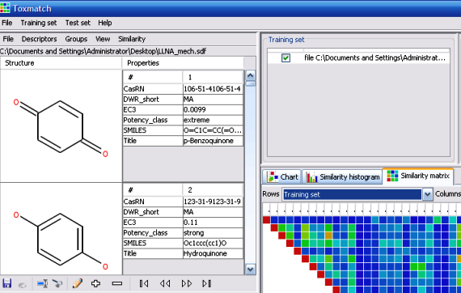Click the save disk icon in bottom toolbar
Screen dimensions: 461x293
(x=6, y=283)
